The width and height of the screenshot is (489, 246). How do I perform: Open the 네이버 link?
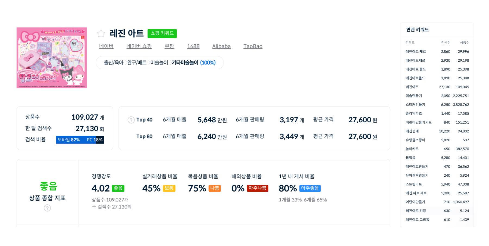[106, 46]
